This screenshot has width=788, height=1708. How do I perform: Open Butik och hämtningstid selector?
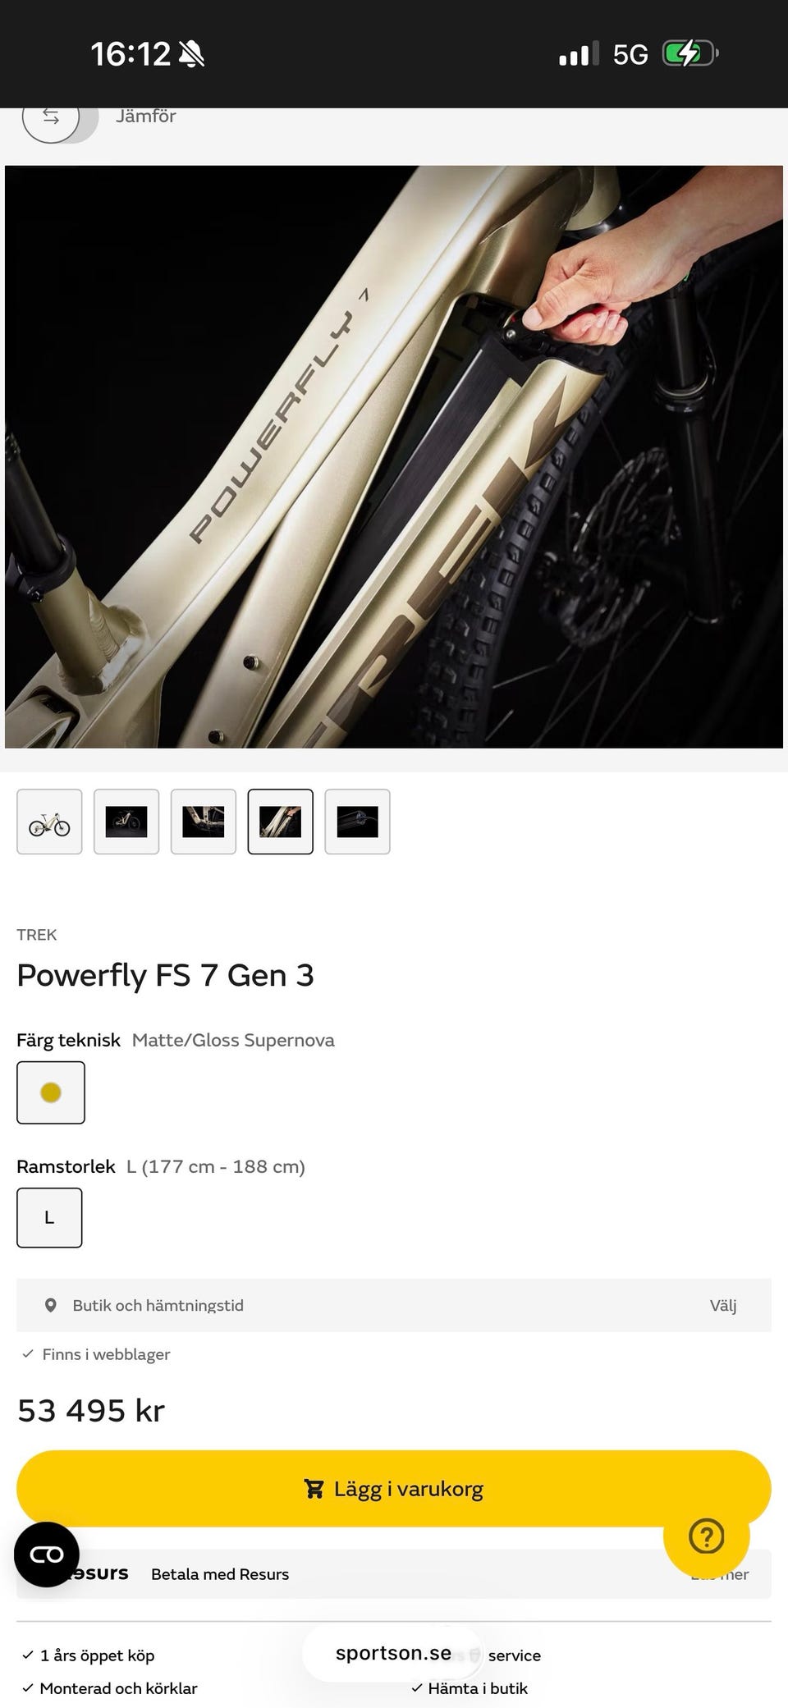(x=394, y=1305)
